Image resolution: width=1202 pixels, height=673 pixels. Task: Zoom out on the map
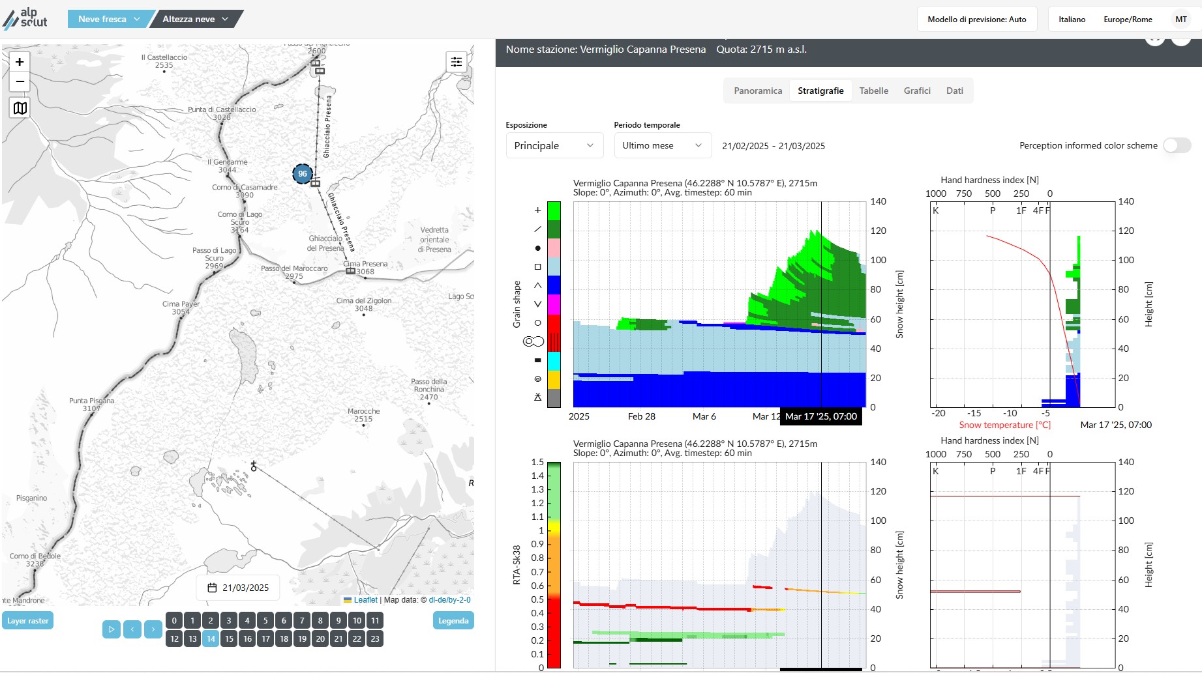(20, 81)
